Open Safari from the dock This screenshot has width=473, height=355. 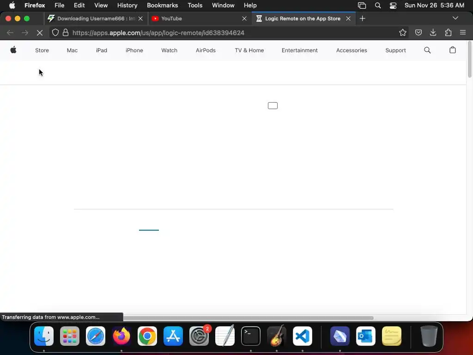coord(96,336)
